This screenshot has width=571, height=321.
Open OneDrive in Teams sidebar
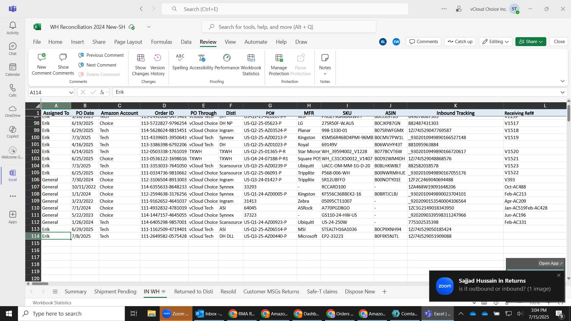[12, 111]
